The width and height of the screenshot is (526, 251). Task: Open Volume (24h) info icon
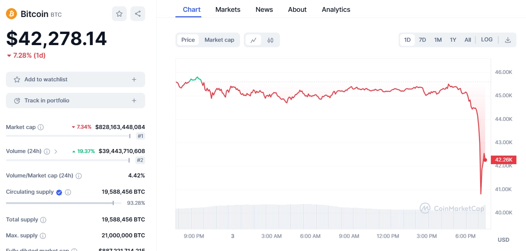coord(47,151)
